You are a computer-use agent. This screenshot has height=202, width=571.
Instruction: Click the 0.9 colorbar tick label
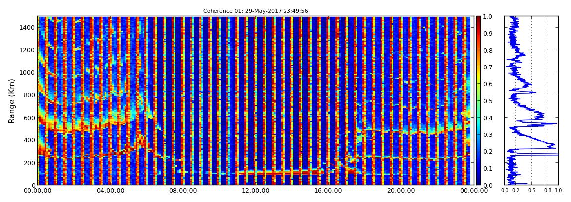(487, 33)
